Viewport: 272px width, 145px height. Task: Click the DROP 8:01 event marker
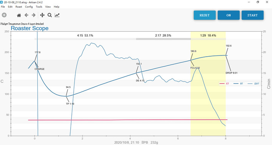click(232, 73)
